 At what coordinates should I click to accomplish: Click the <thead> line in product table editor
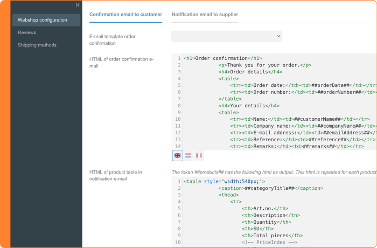(x=228, y=195)
